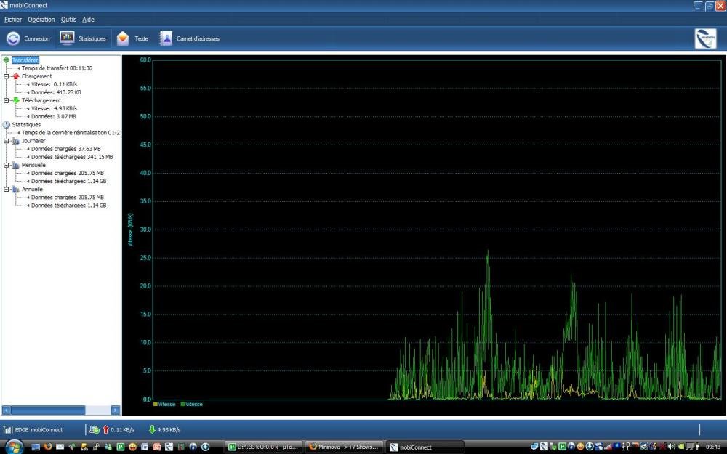Open the Fichier menu
The height and width of the screenshot is (454, 727).
[x=13, y=20]
